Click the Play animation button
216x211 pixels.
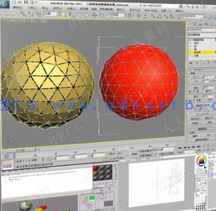coord(189,147)
